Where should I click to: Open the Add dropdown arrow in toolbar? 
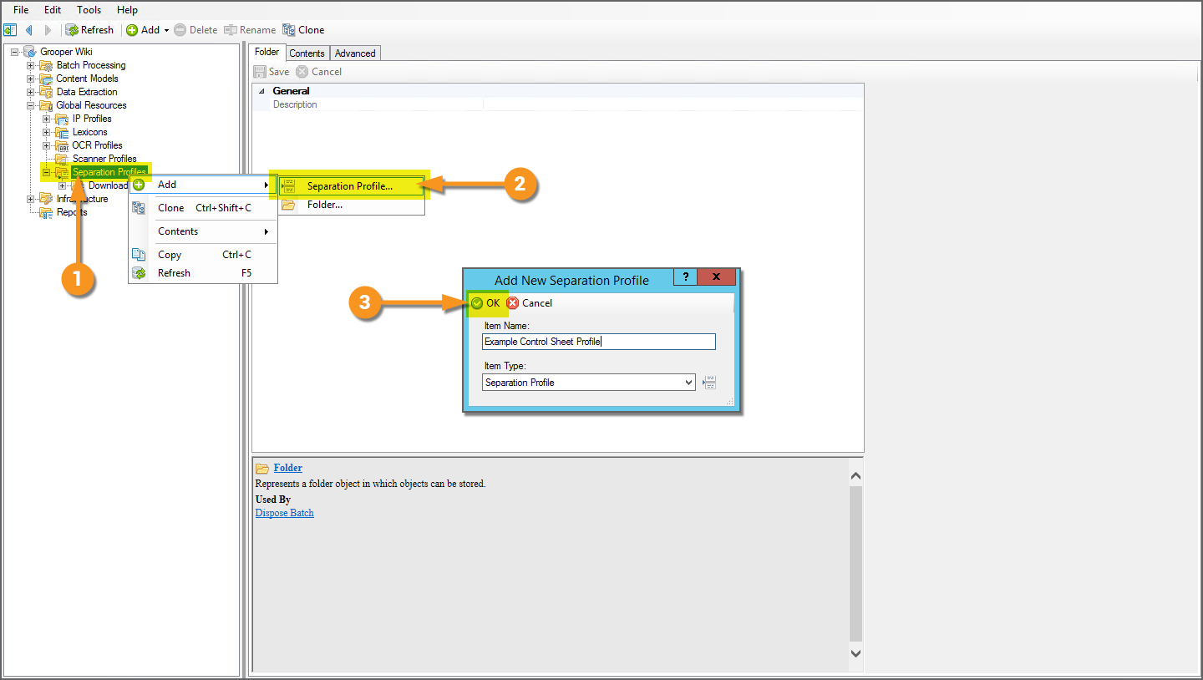click(x=166, y=30)
